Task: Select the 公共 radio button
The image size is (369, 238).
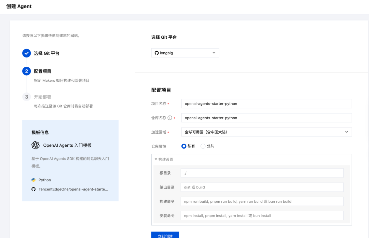Action: [x=203, y=146]
